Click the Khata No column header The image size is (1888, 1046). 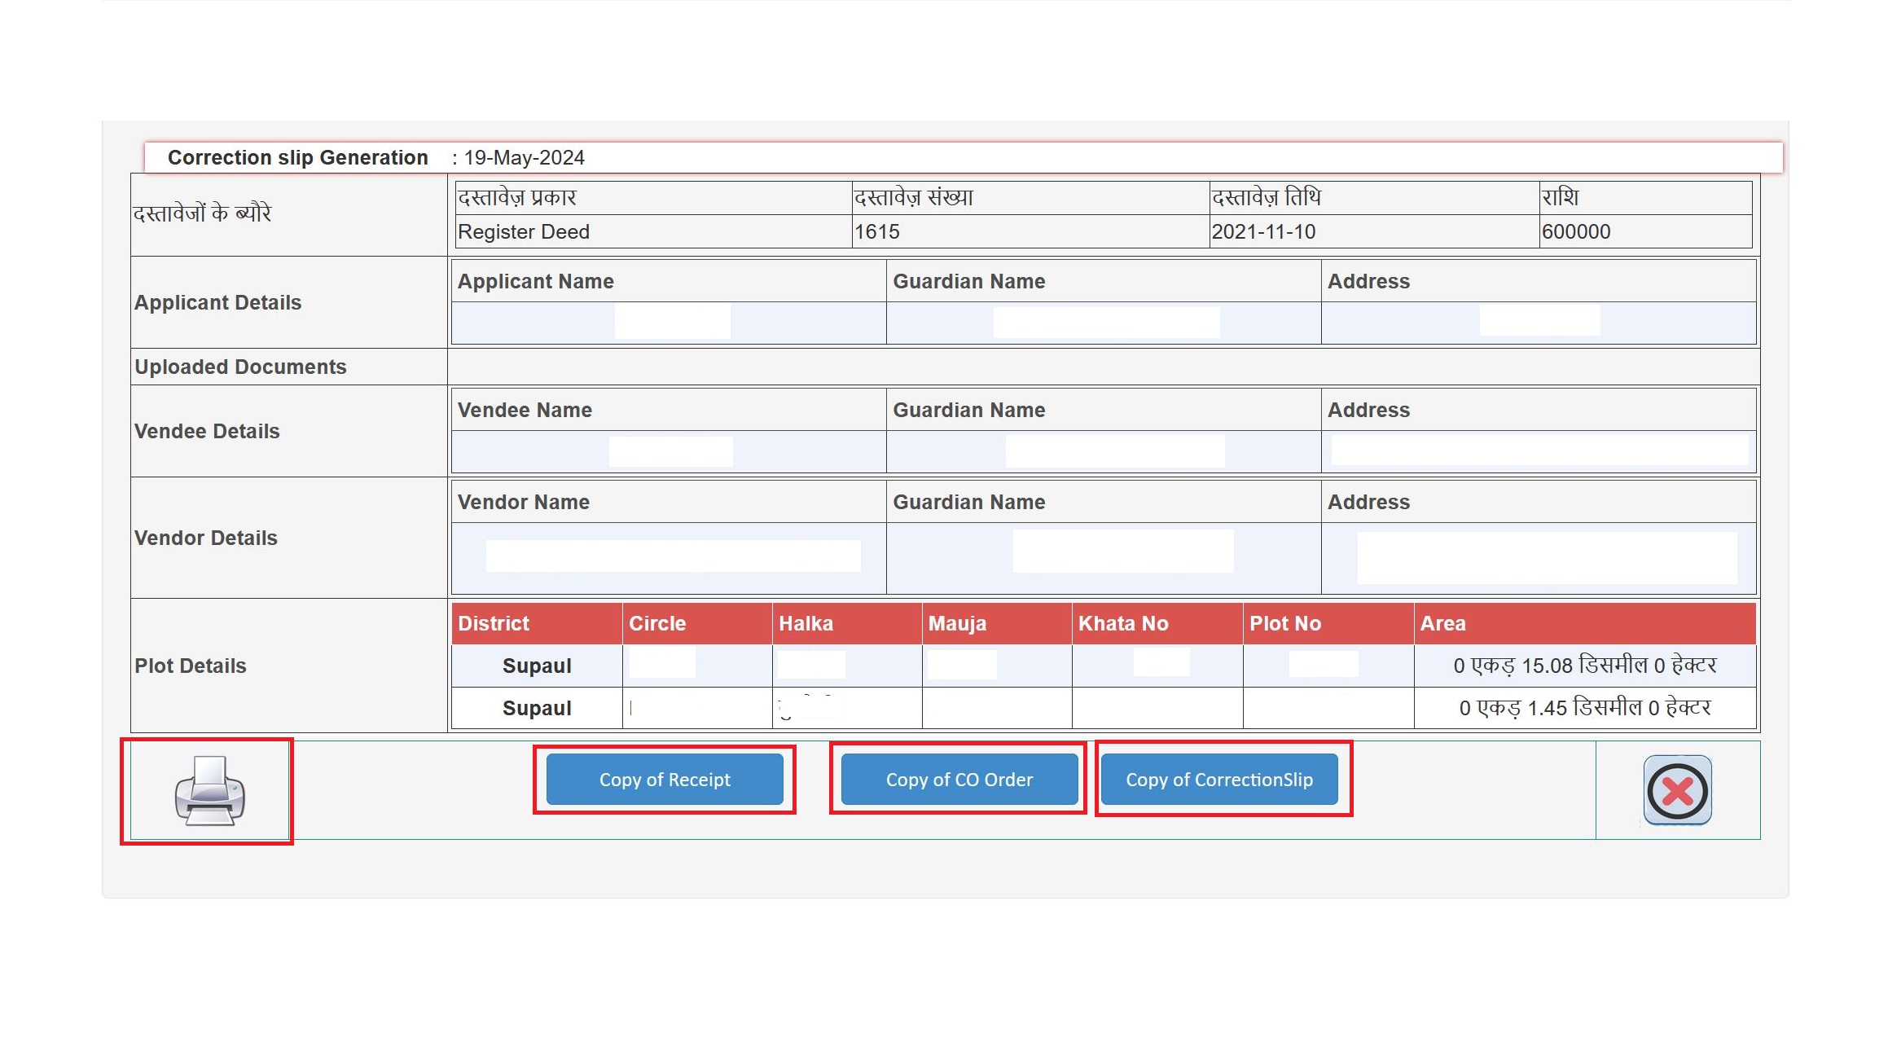pyautogui.click(x=1123, y=623)
